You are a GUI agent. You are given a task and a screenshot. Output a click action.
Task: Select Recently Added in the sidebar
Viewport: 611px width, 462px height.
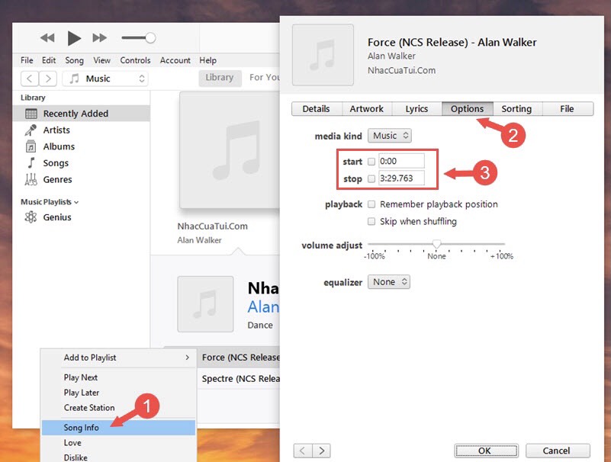coord(81,114)
